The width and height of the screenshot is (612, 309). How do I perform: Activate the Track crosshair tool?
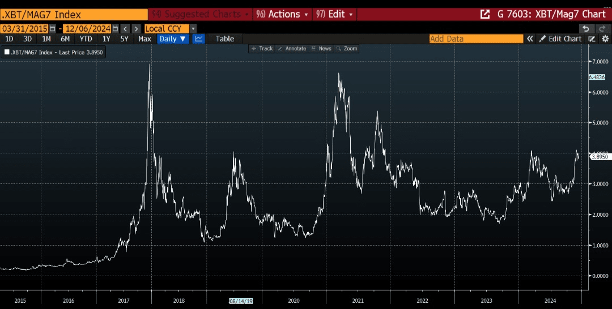pyautogui.click(x=262, y=49)
